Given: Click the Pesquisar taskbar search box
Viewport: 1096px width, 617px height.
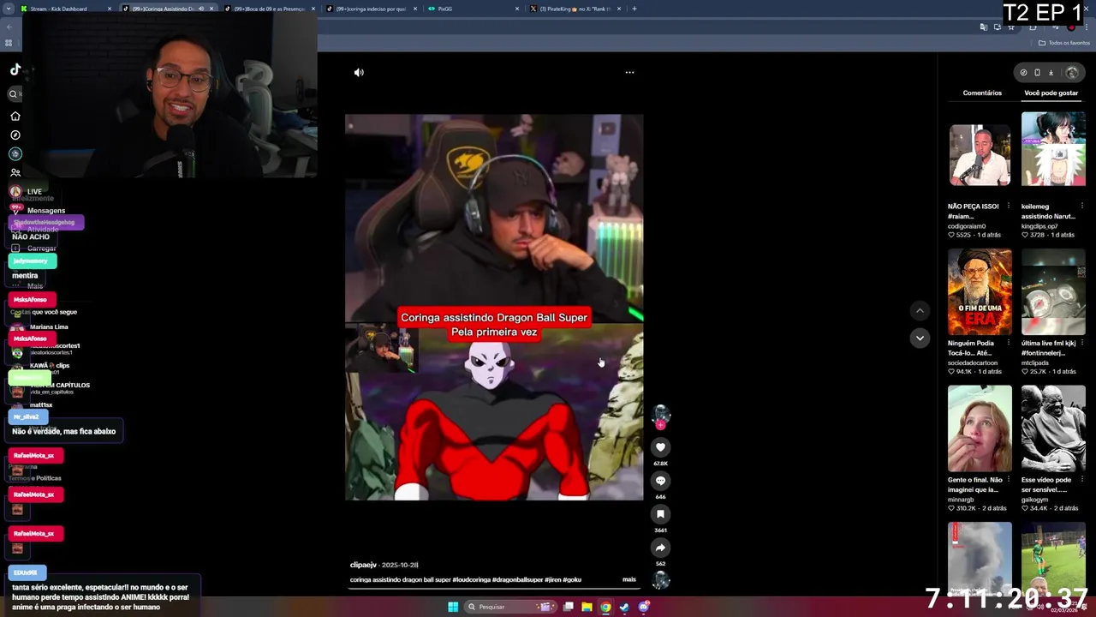Looking at the screenshot, I should point(511,607).
